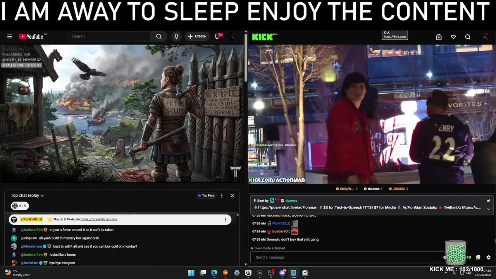Open the YouTube hamburger guide menu

(x=9, y=36)
